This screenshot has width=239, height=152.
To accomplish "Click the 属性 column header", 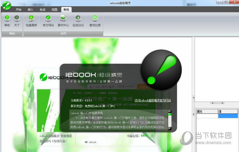I will click(x=207, y=112).
